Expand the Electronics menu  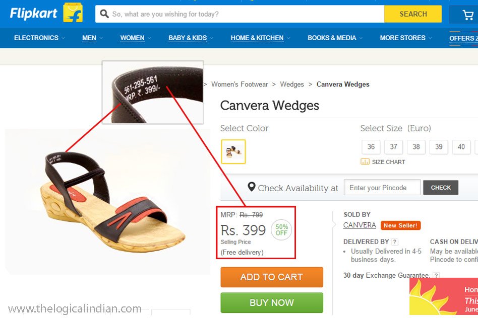pyautogui.click(x=39, y=38)
